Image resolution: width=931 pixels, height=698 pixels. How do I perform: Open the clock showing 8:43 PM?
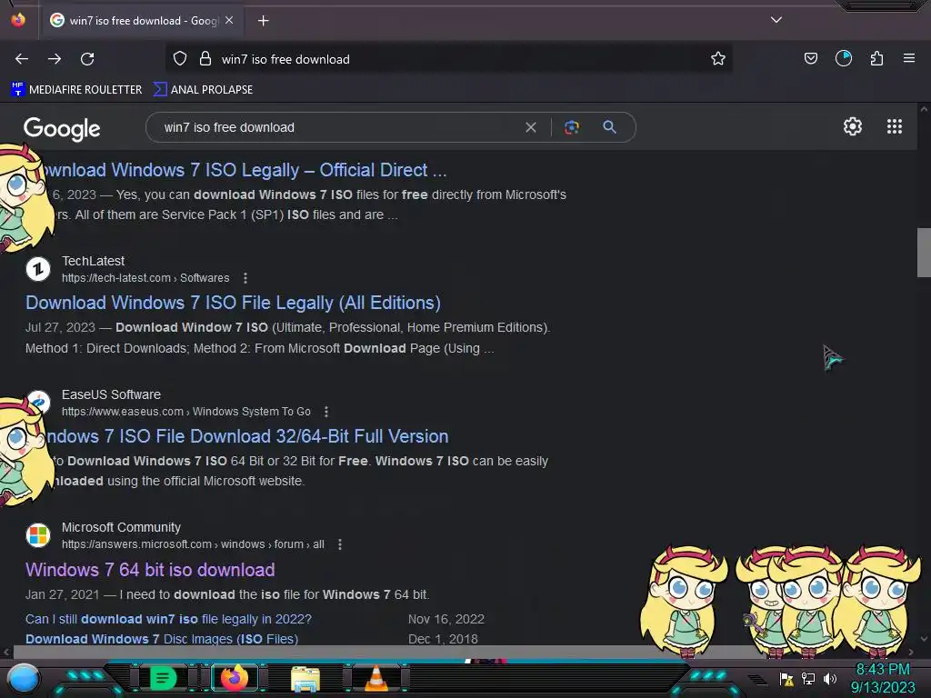(882, 678)
